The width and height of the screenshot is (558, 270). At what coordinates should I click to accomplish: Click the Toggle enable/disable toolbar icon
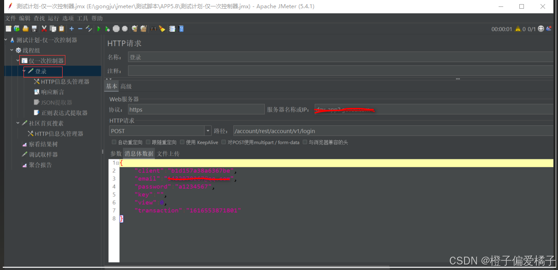[x=89, y=28]
